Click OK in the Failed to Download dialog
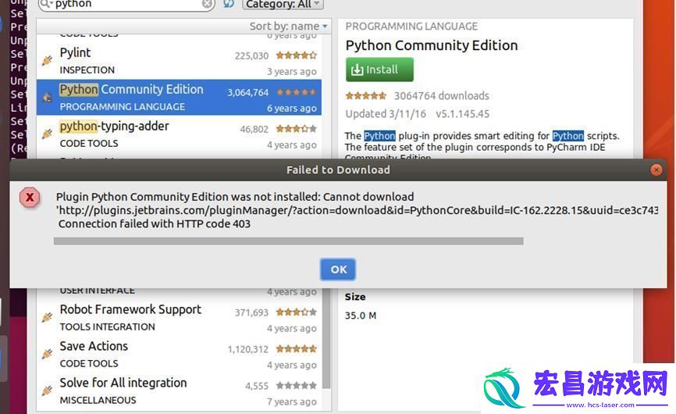676x414 pixels. (338, 269)
